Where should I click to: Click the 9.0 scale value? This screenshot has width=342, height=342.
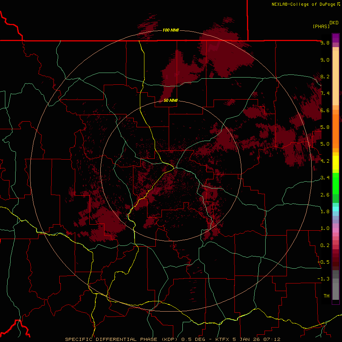coord(325,60)
